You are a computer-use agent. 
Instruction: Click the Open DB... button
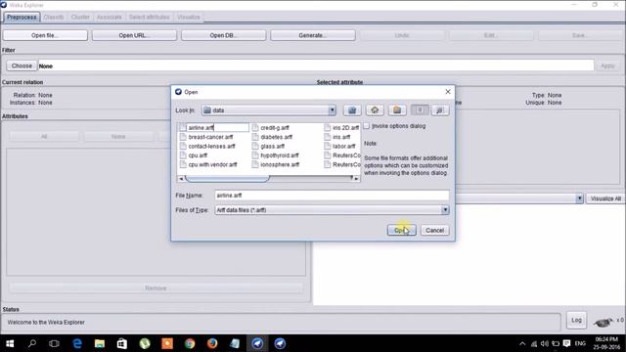pos(224,35)
